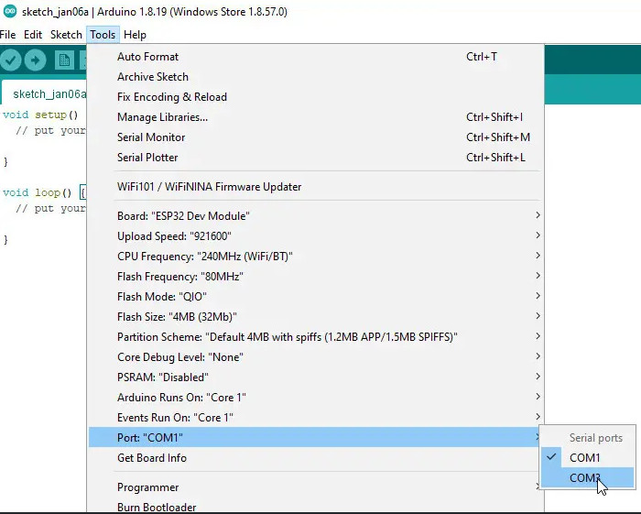Run Auto Format on the sketch
Image resolution: width=641 pixels, height=514 pixels.
(148, 56)
